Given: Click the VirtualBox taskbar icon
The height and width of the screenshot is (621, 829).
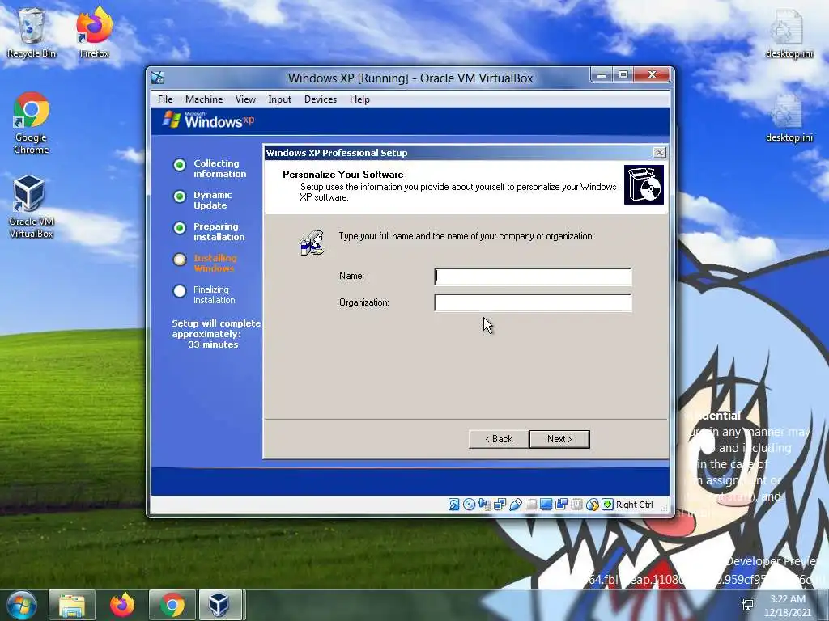Looking at the screenshot, I should pyautogui.click(x=220, y=605).
